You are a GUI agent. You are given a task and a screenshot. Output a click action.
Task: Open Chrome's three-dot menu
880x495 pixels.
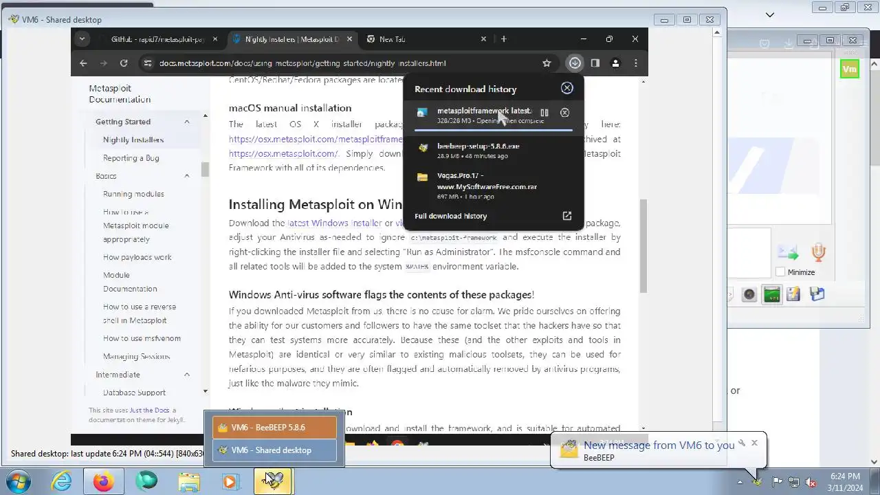(x=636, y=63)
